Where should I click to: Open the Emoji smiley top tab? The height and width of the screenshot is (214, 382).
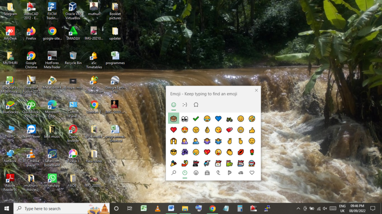pos(174,105)
